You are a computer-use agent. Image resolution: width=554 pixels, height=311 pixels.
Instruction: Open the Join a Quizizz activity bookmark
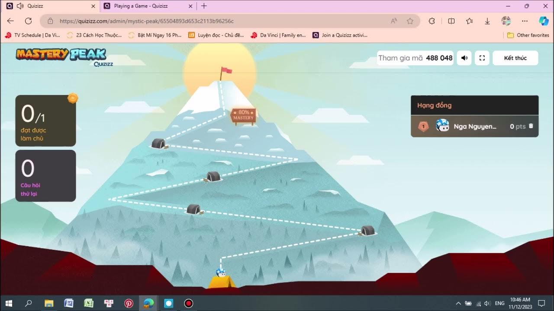tap(340, 35)
